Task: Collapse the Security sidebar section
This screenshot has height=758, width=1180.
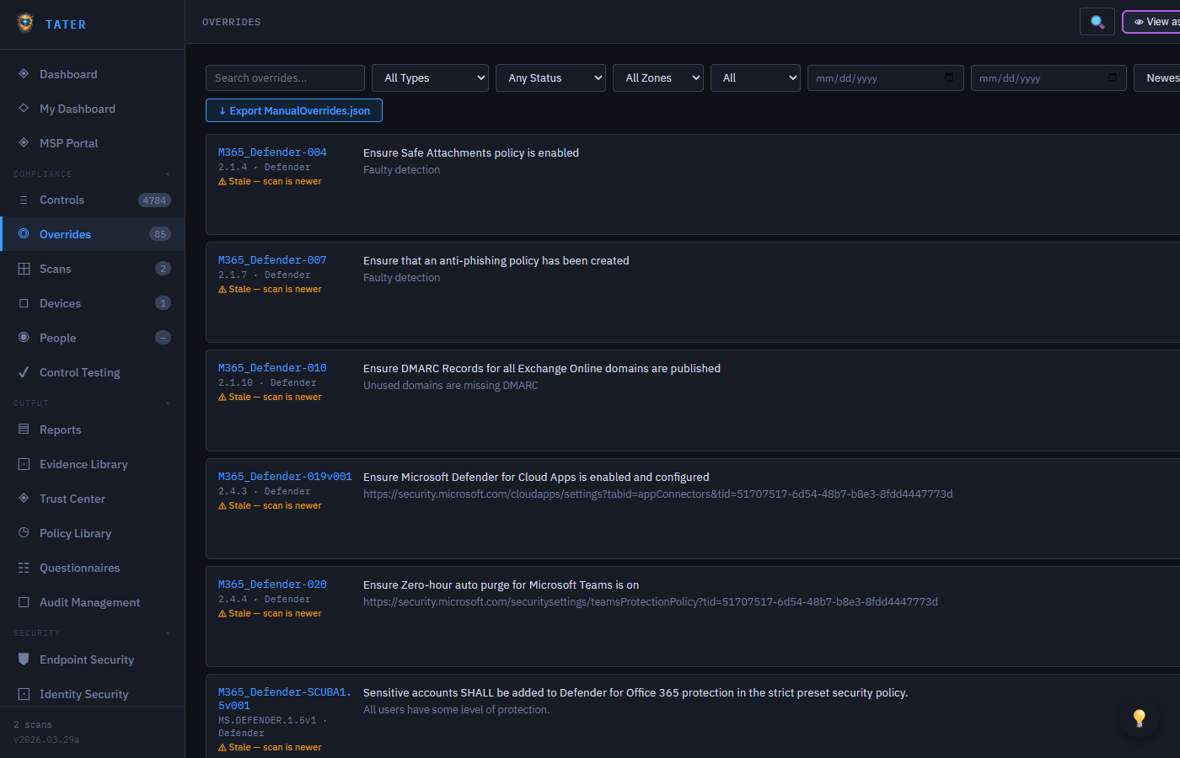Action: (x=168, y=633)
